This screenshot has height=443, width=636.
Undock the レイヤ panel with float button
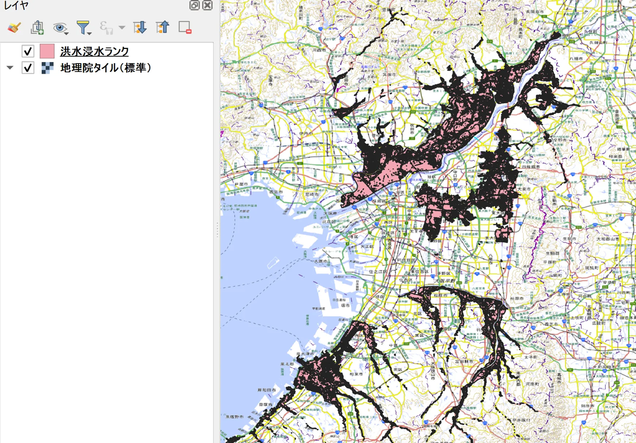tap(194, 5)
